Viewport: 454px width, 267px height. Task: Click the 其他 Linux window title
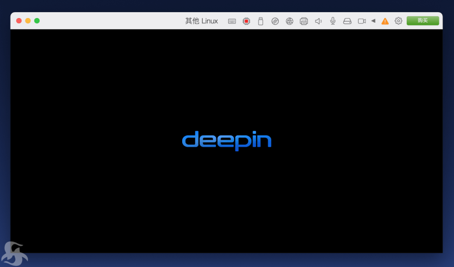click(x=201, y=21)
